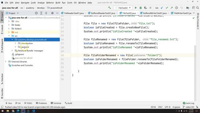The image size is (200, 113).
Task: Click the Rollback undo icon
Action: pos(182,8)
